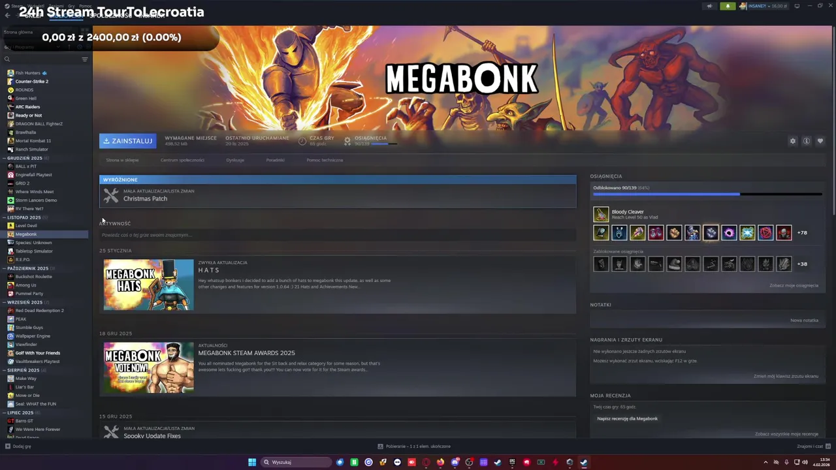Open Znajomi i czat
Screen dimensions: 836x470
coord(813,446)
